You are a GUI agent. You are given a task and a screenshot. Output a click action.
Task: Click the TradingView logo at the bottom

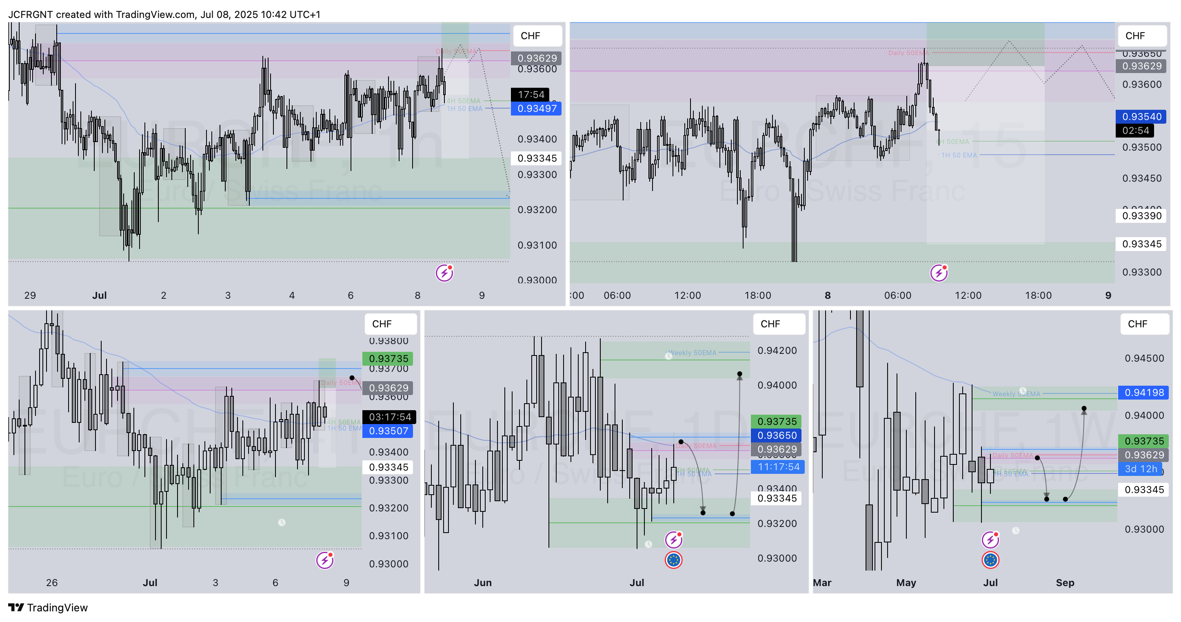click(48, 607)
